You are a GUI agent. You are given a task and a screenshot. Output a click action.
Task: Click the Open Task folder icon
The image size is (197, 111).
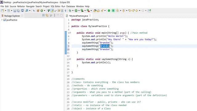point(98,11)
